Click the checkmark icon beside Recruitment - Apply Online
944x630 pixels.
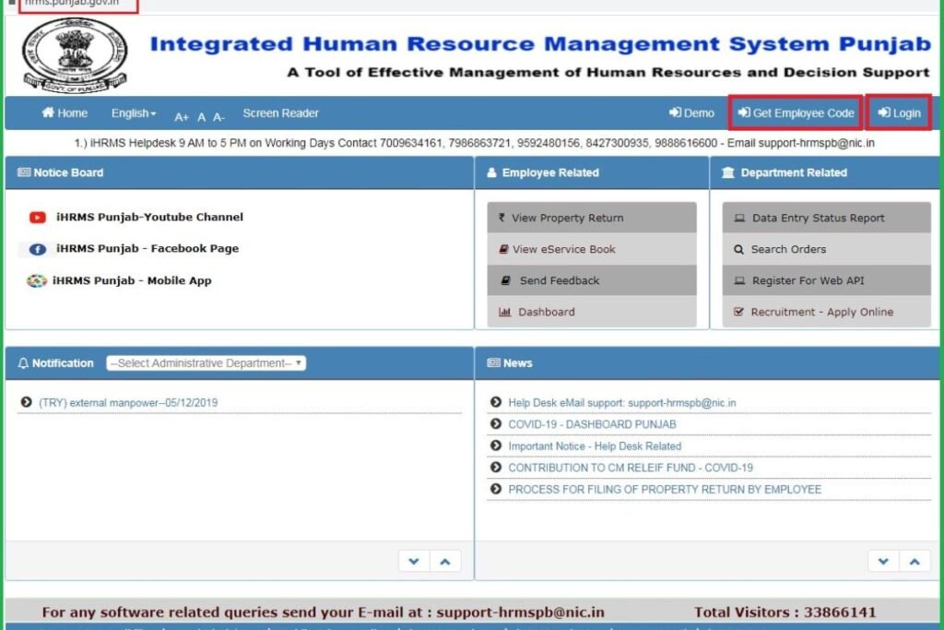pyautogui.click(x=737, y=312)
